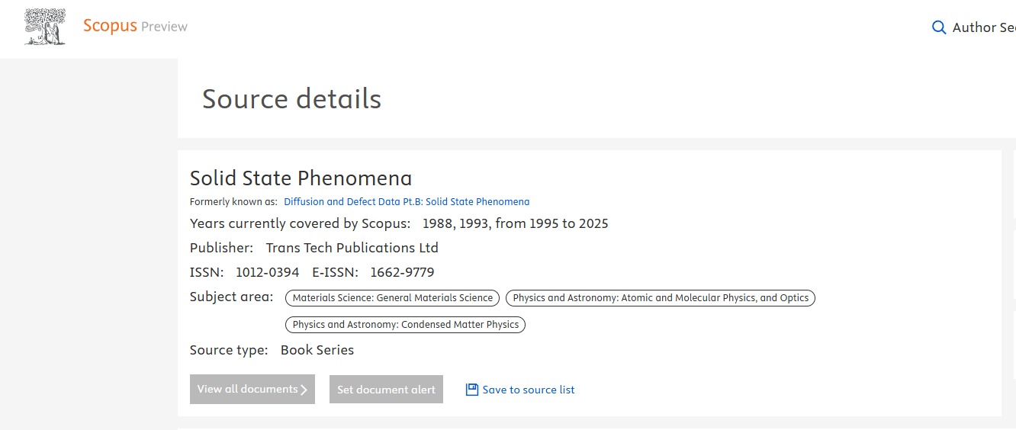Click the E-ISSN number 1662-9779
Image resolution: width=1016 pixels, height=430 pixels.
point(402,272)
